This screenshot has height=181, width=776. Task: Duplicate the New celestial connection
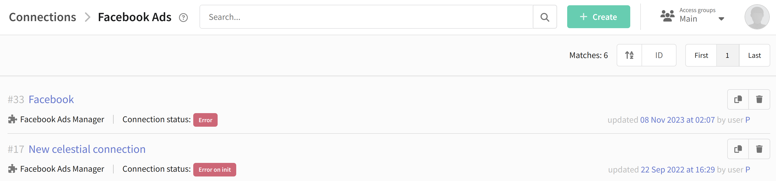tap(738, 149)
